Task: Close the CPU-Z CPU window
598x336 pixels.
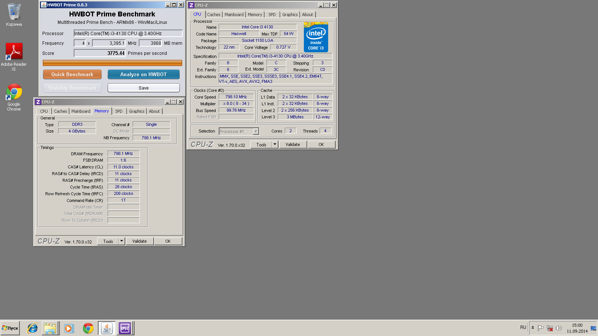Action: pyautogui.click(x=334, y=5)
